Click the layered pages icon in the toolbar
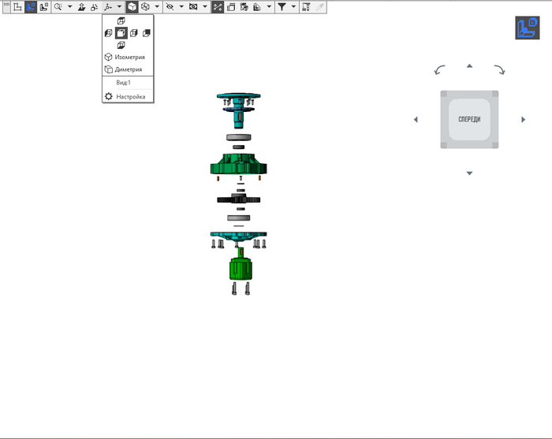The image size is (552, 439). (257, 7)
